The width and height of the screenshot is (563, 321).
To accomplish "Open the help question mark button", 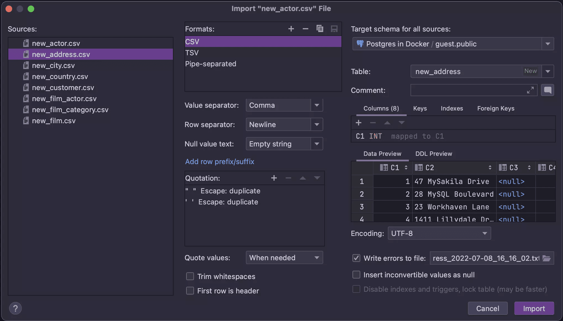I will [15, 308].
